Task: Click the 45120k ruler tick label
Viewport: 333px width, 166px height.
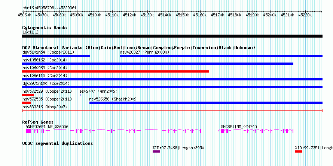Action: point(129,15)
